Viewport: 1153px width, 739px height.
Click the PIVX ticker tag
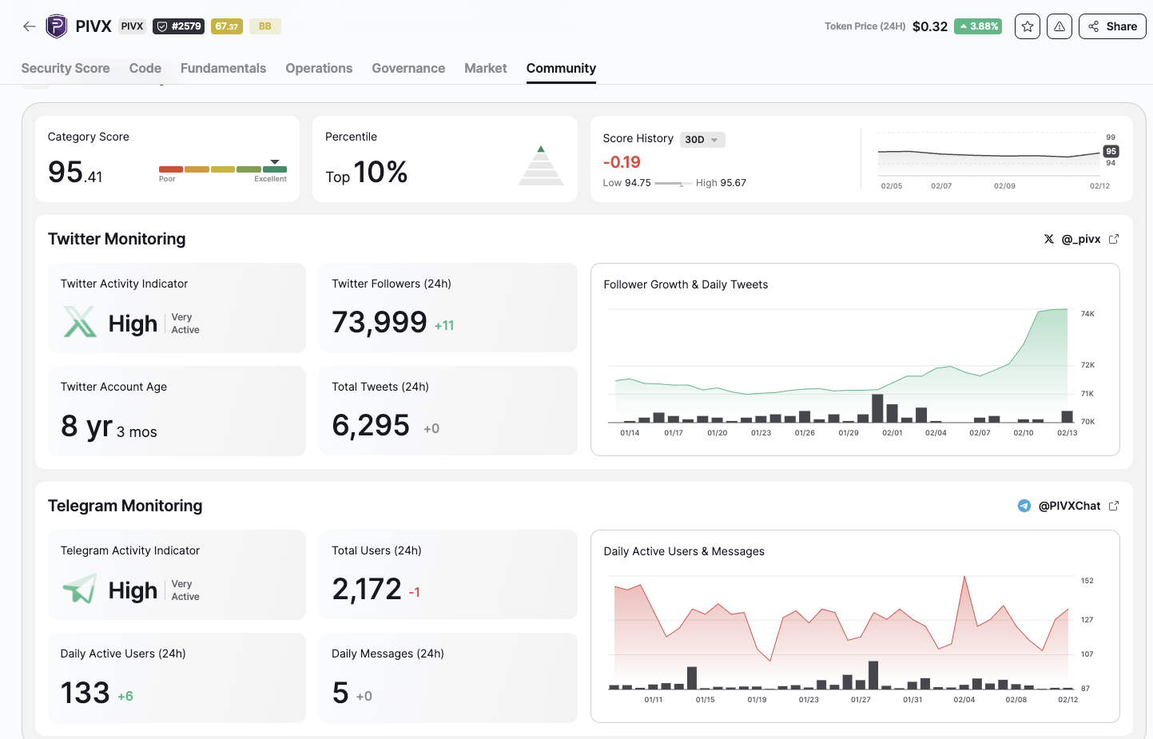[x=132, y=26]
